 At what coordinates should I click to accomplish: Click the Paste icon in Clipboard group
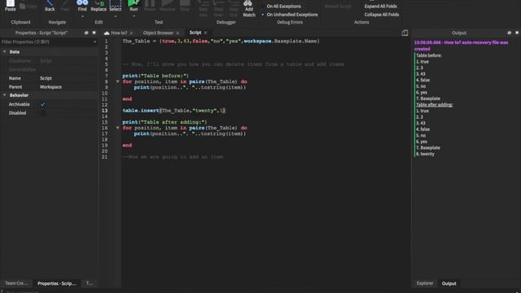click(x=11, y=3)
